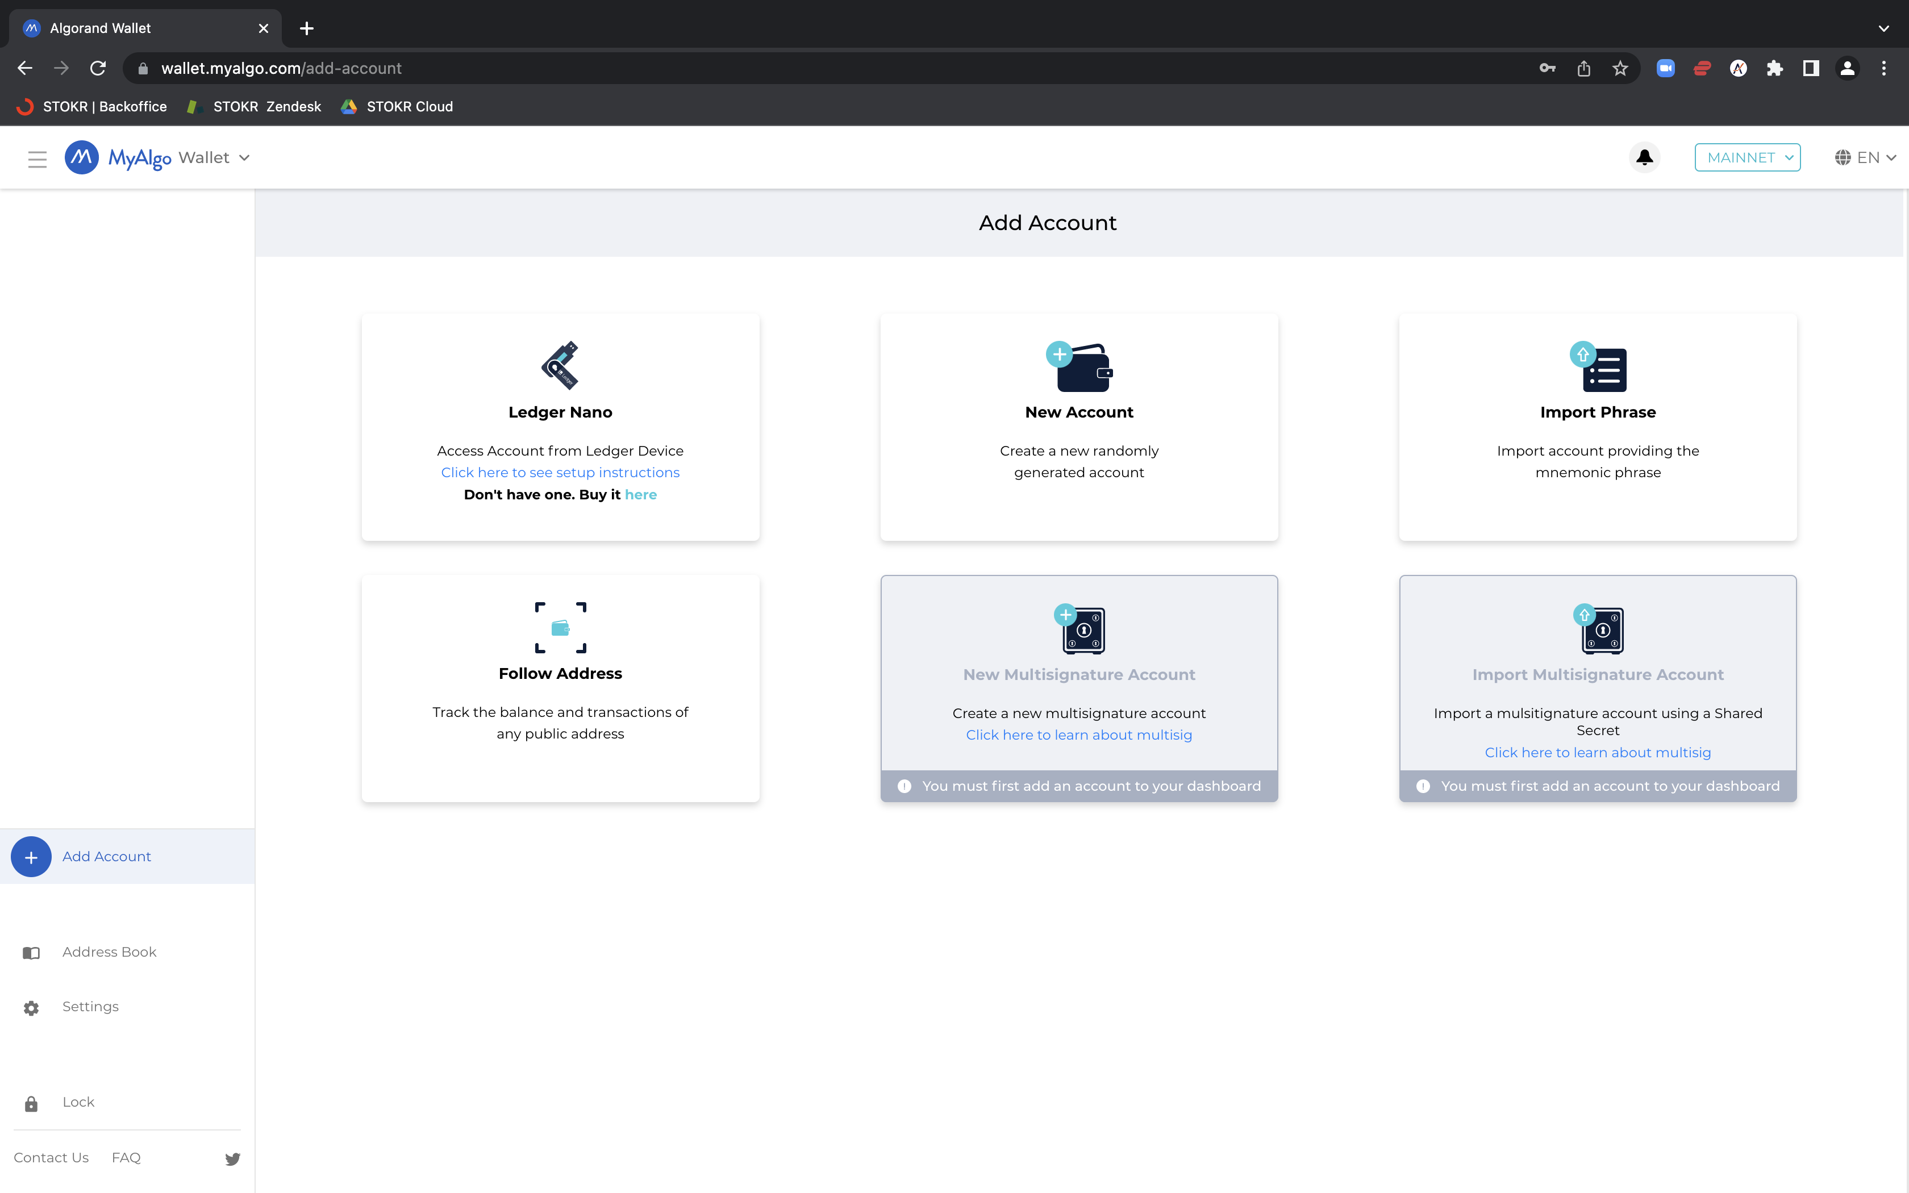1909x1193 pixels.
Task: Switch to the Algorand Wallet tab
Action: click(x=145, y=28)
